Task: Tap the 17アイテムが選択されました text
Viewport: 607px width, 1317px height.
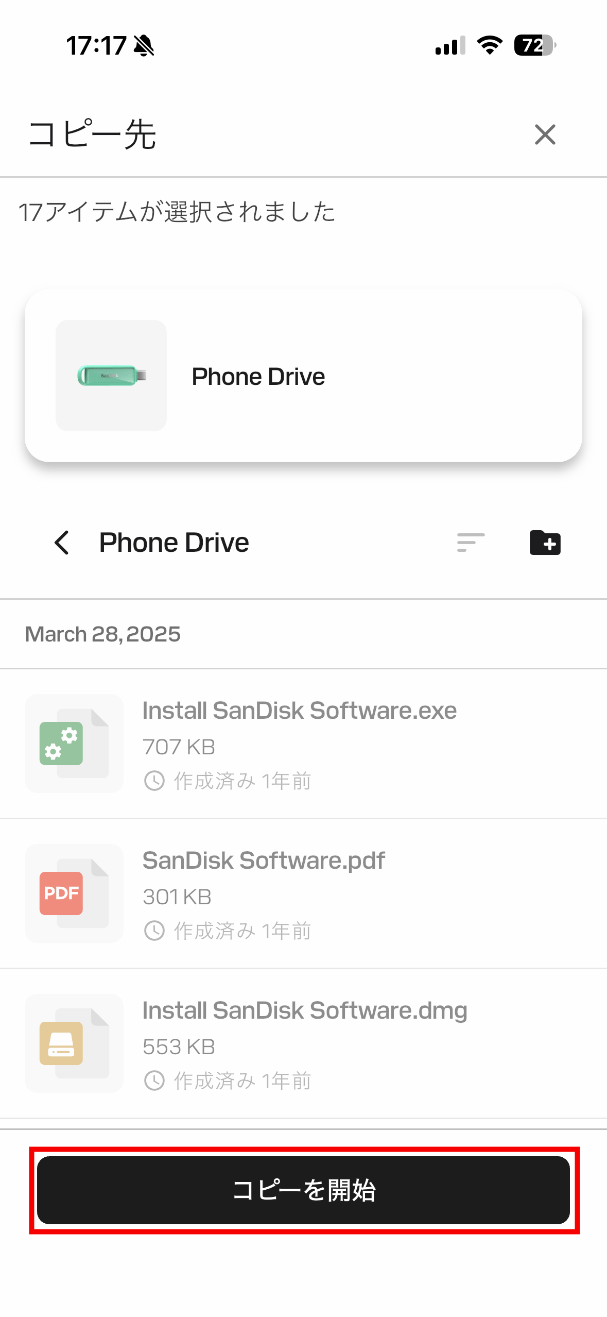Action: tap(177, 212)
